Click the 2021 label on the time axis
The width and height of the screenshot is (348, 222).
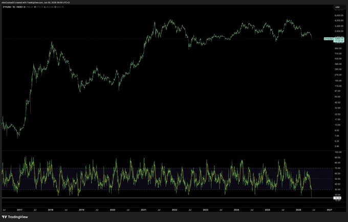click(x=144, y=210)
